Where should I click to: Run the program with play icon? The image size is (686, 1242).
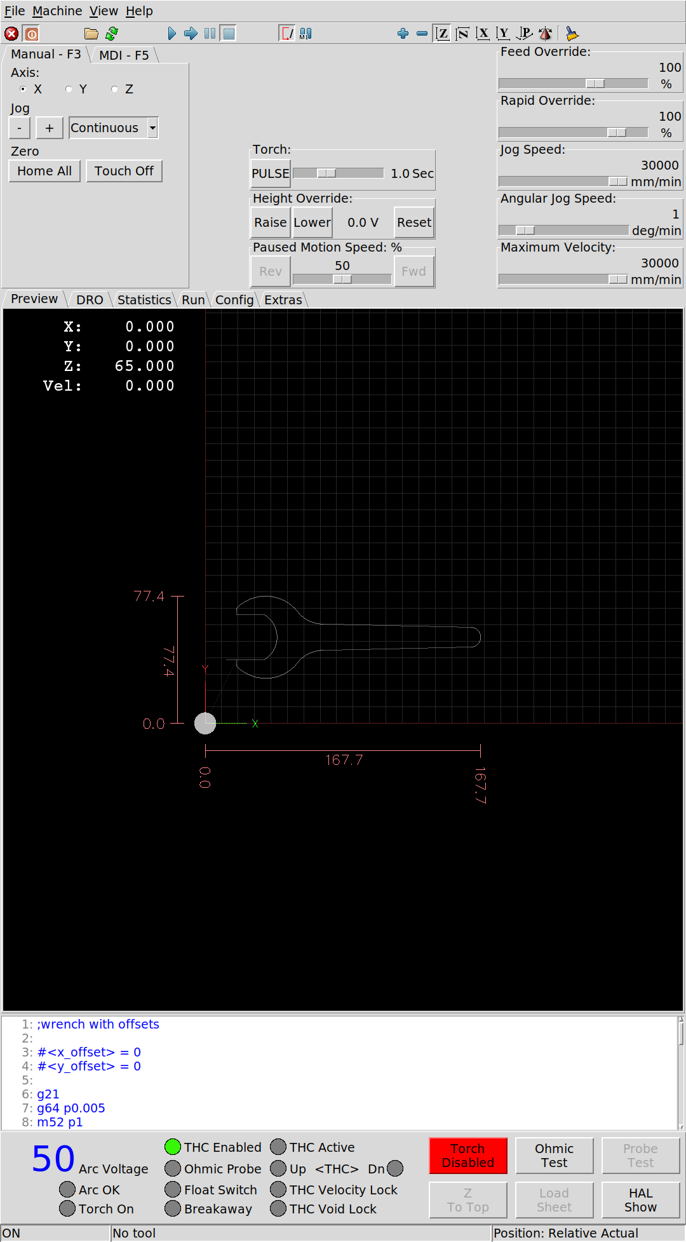click(171, 34)
